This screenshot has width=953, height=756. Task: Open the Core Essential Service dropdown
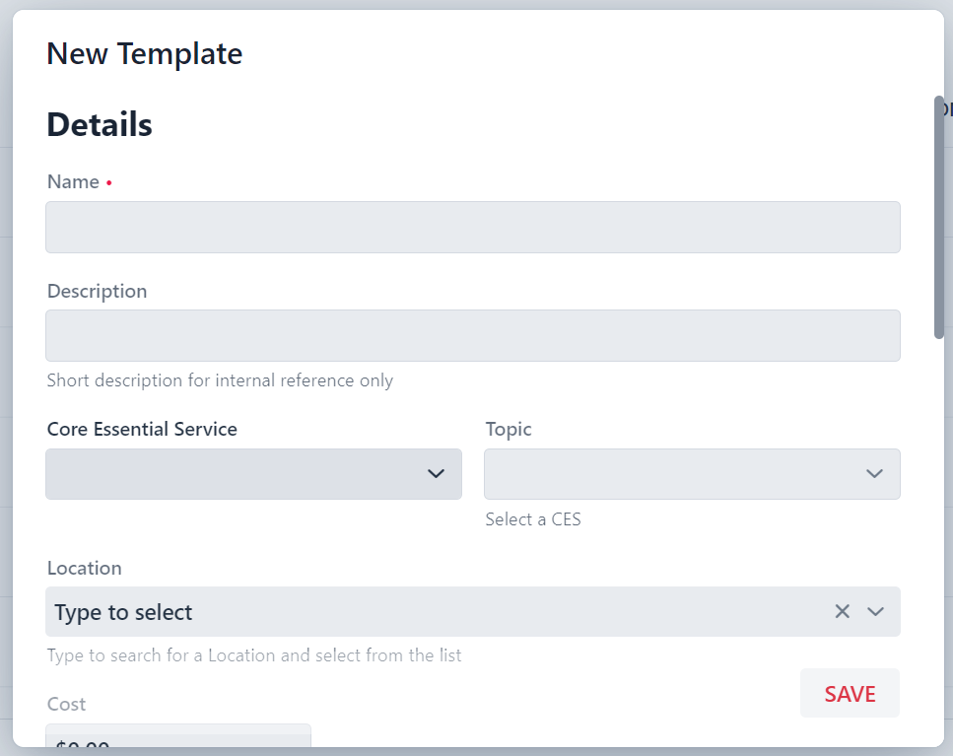click(x=253, y=474)
